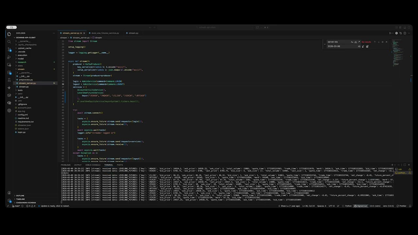Open the Extensions view
Image resolution: width=418 pixels, height=235 pixels.
point(9,72)
